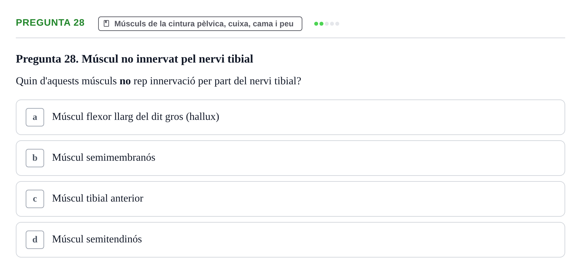581x274 pixels.
Task: Select letter badge c
Action: (35, 199)
